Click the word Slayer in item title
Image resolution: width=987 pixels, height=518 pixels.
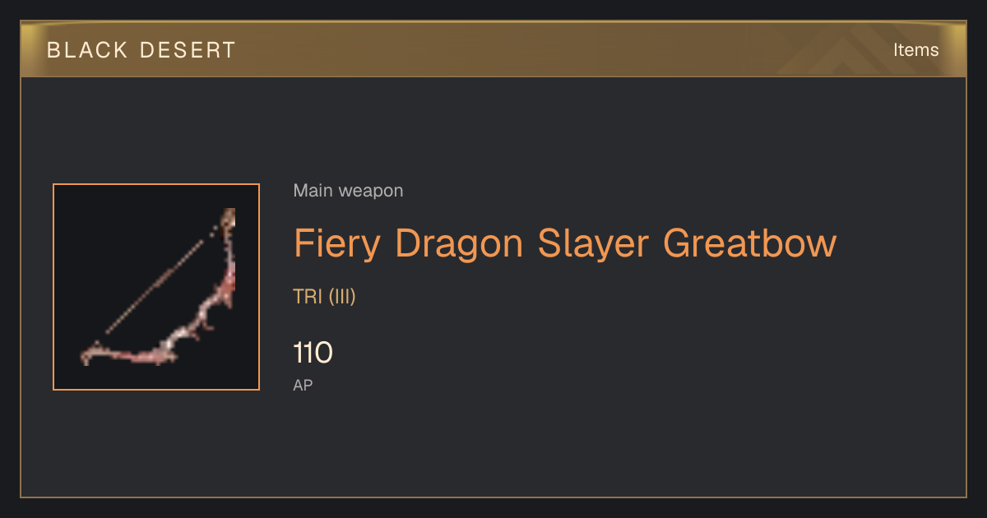594,243
